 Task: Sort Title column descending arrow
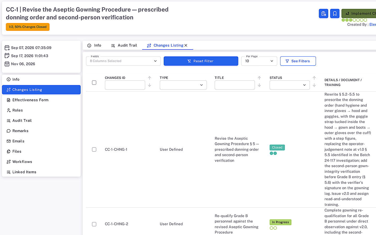259,85
